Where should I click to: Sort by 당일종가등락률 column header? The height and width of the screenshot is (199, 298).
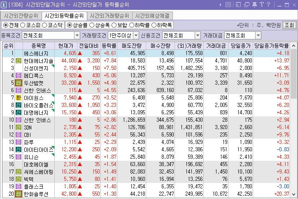271,46
